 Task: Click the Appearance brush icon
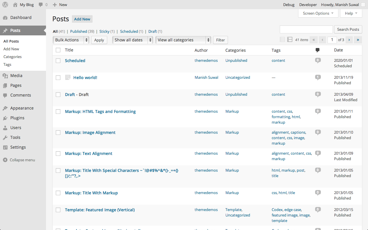point(5,108)
